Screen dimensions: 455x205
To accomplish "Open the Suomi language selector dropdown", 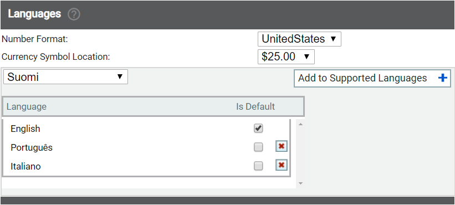I will pos(65,77).
